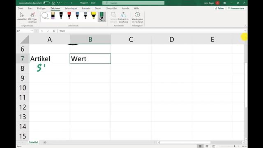Click the Teilen share button

click(219, 8)
